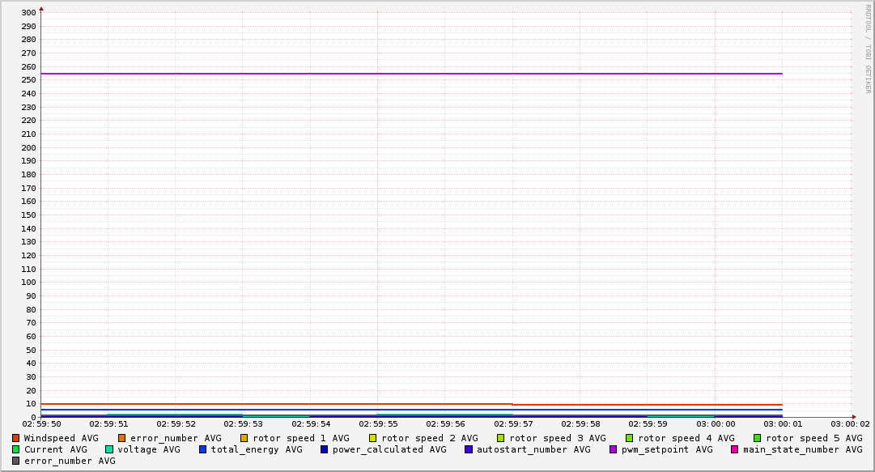Screen dimensions: 875x472
Task: Click the RRDTOOL / TOBI OETIKER watermark
Action: point(868,49)
